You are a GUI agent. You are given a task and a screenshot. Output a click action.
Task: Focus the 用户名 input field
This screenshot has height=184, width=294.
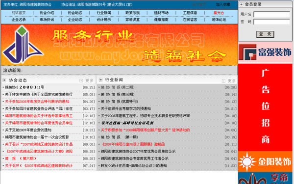271,14
